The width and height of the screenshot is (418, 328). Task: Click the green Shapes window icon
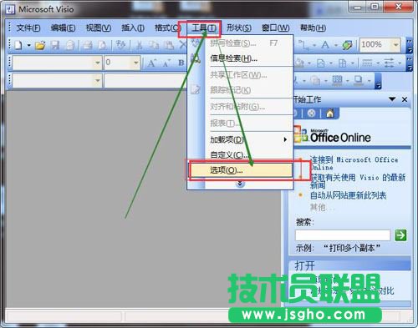tap(347, 45)
